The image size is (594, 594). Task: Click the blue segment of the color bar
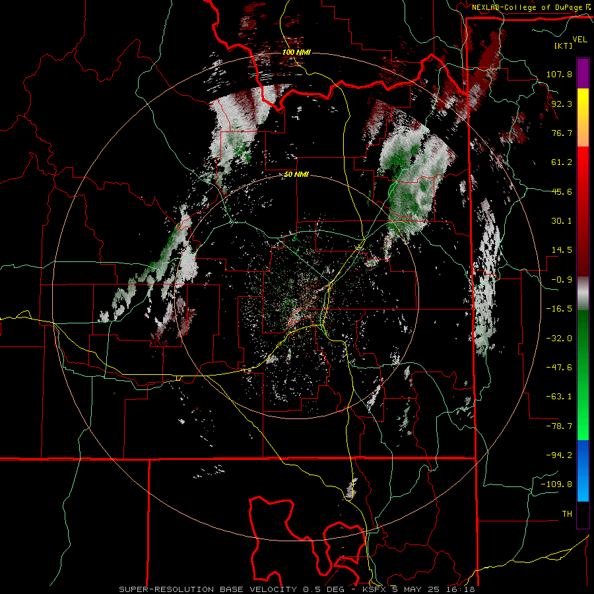(583, 471)
